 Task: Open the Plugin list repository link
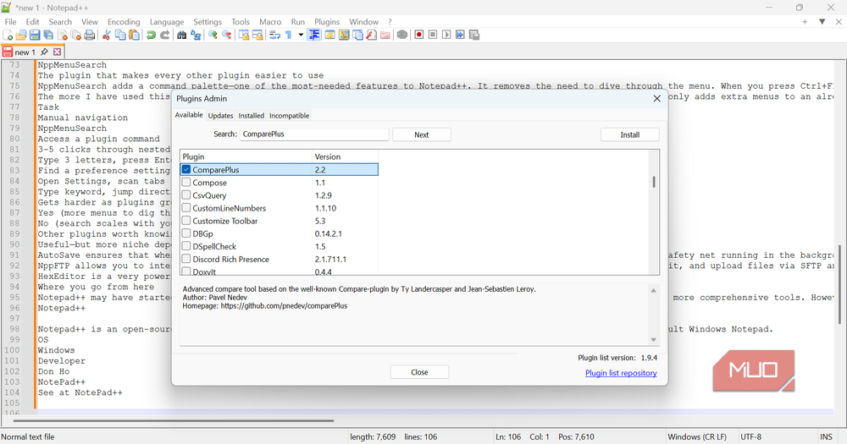point(621,373)
